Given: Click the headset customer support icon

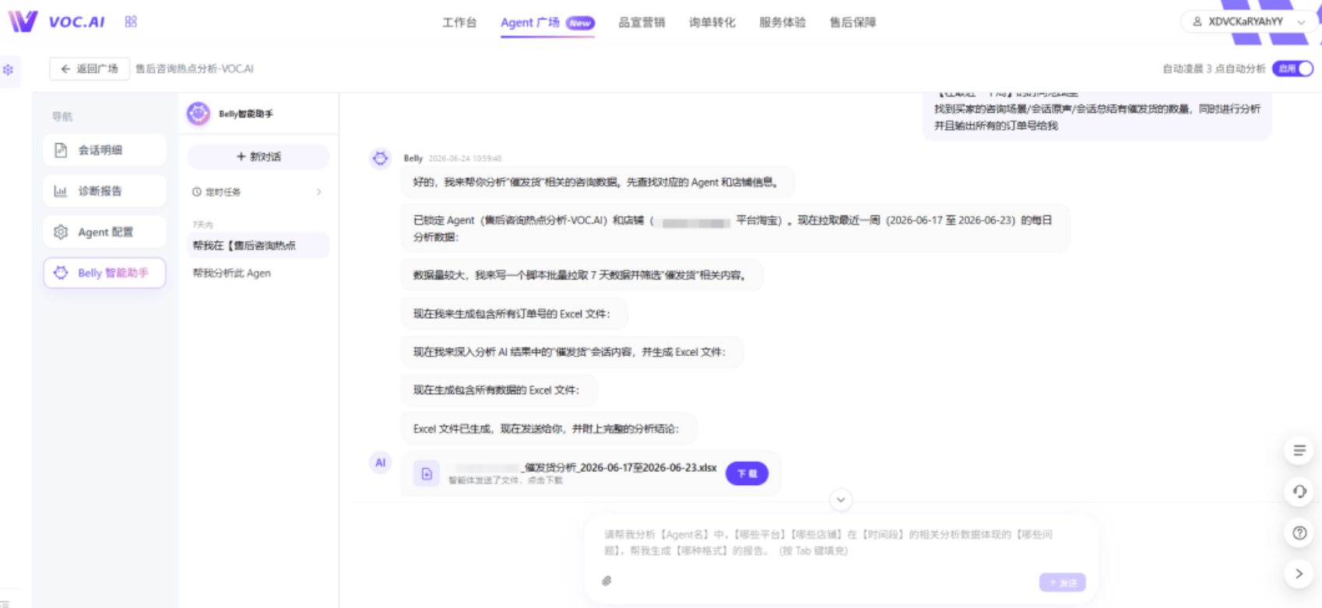Looking at the screenshot, I should 1299,491.
